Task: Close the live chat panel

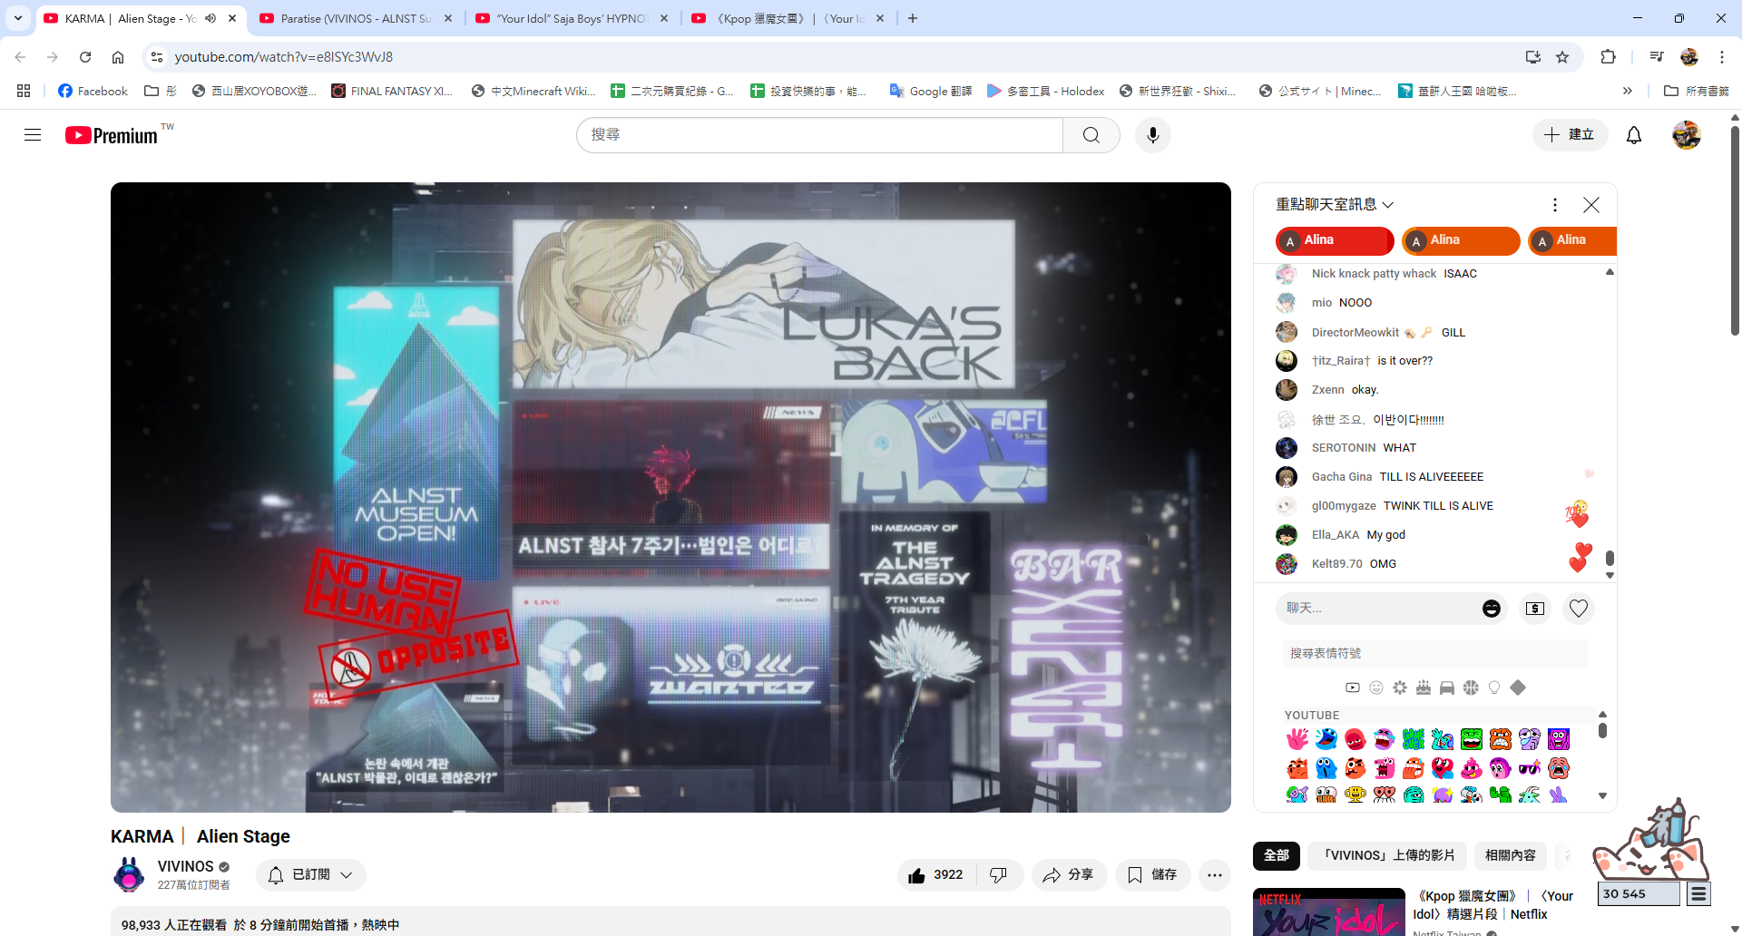Action: click(1591, 205)
